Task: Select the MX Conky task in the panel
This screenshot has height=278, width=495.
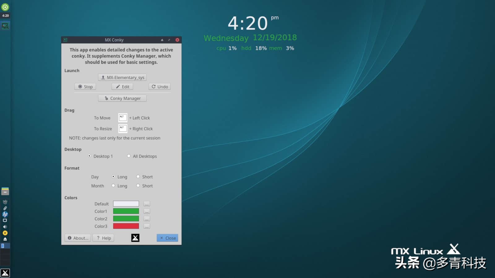Action: pyautogui.click(x=5, y=26)
